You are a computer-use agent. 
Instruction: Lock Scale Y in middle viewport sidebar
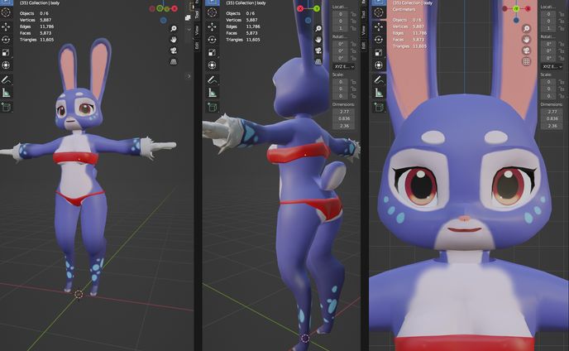(353, 89)
